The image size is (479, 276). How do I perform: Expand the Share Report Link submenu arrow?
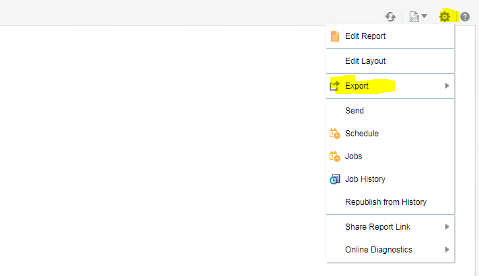click(447, 227)
